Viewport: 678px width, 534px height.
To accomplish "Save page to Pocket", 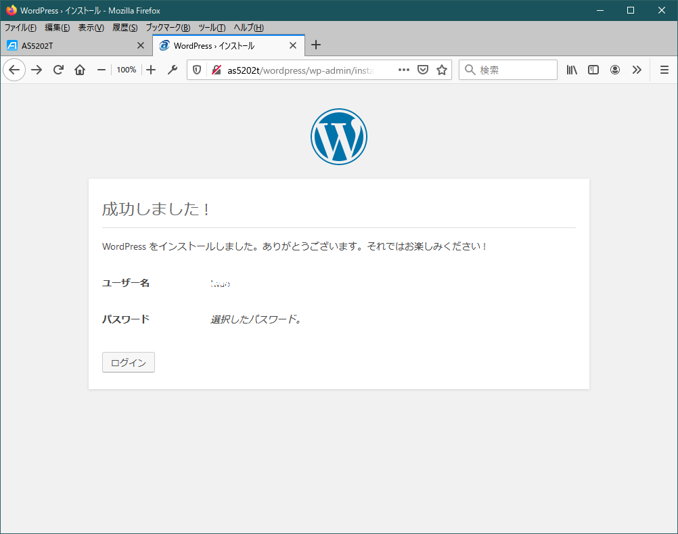I will [x=423, y=70].
